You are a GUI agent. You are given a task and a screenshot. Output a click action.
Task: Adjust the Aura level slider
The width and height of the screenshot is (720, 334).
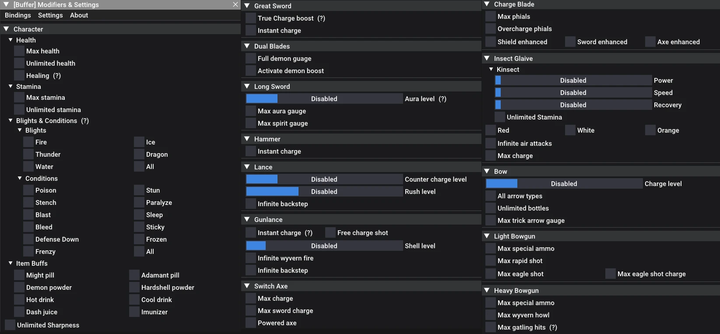coord(324,98)
